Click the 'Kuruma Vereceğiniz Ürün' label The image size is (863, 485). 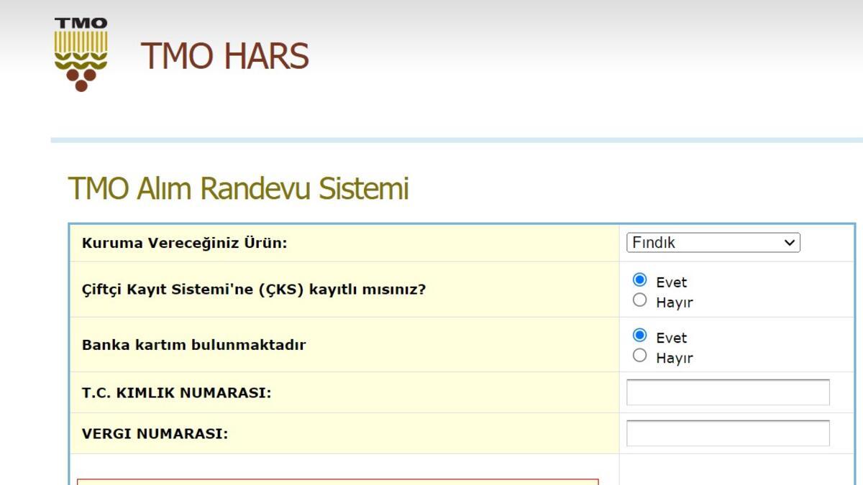coord(184,243)
